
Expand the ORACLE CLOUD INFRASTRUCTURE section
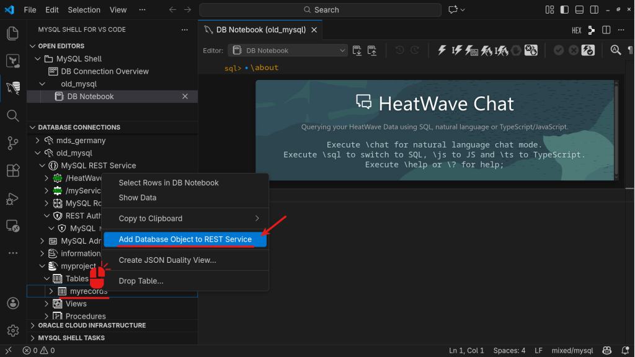pos(32,325)
